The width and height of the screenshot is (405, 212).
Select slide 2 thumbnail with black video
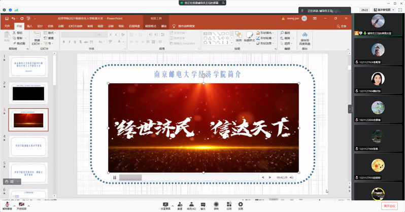tap(28, 93)
